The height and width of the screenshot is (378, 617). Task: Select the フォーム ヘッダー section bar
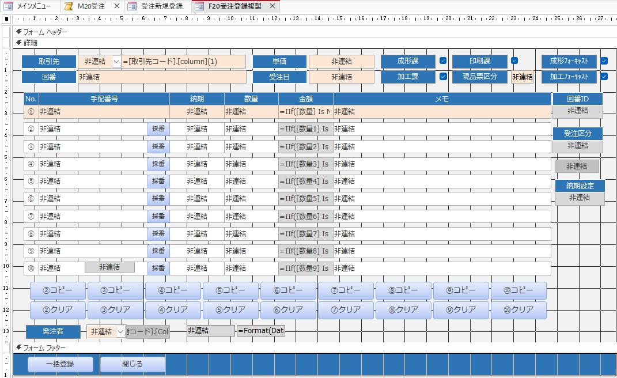click(x=315, y=32)
